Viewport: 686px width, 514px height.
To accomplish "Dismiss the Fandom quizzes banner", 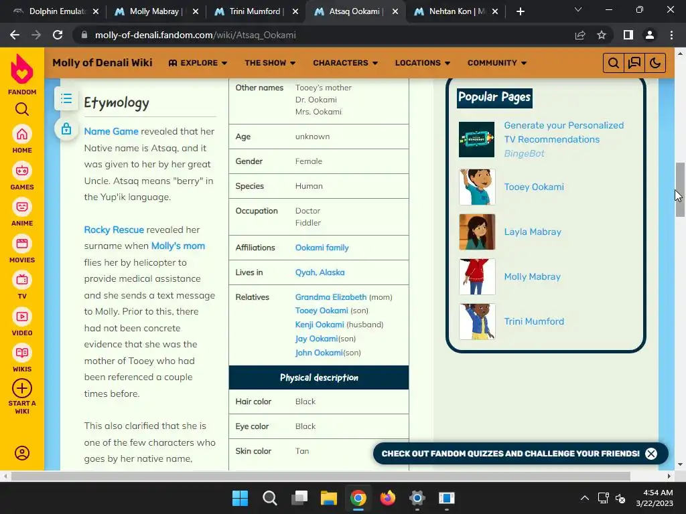I will pyautogui.click(x=651, y=454).
